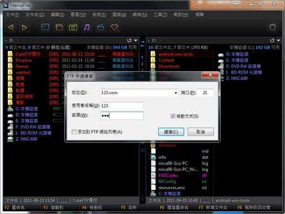Open the blue video clapper toolbar icon
The width and height of the screenshot is (285, 214).
click(101, 27)
